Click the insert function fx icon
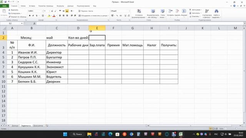This screenshot has width=246, height=138. [34, 23]
